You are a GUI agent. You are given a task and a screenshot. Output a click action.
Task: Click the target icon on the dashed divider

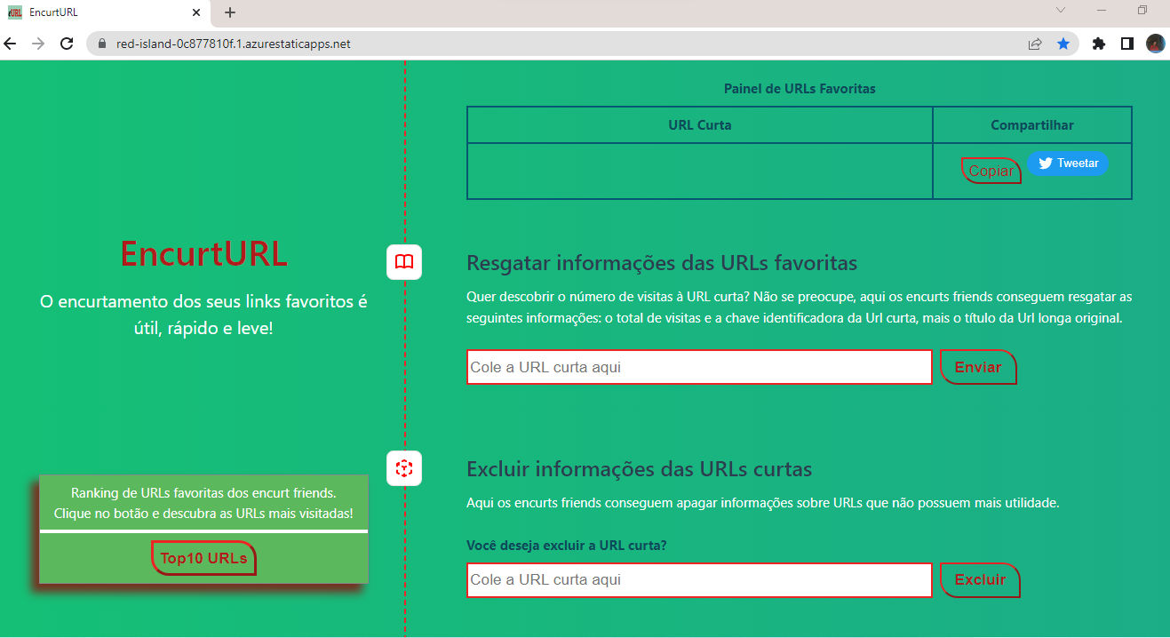[404, 468]
